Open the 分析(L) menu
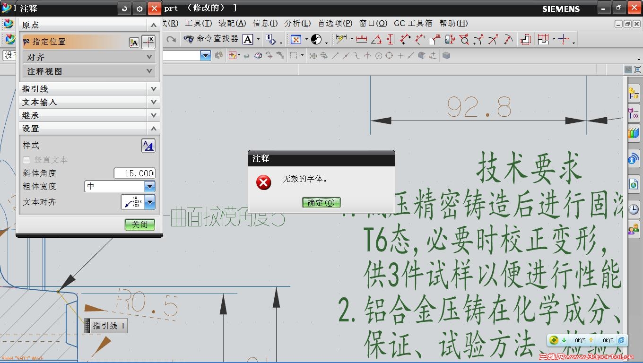 [x=297, y=23]
